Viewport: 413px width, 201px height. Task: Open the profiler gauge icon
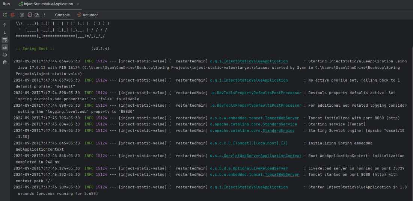pyautogui.click(x=37, y=15)
